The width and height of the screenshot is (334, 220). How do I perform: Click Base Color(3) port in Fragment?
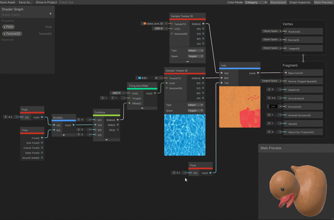coord(286,73)
